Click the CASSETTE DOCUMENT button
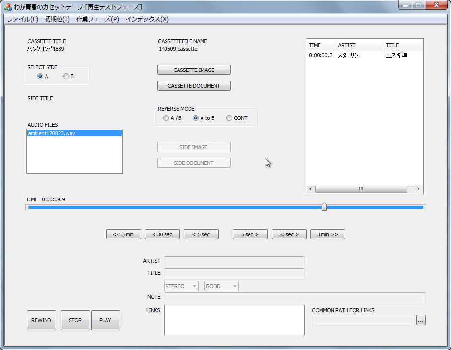This screenshot has width=451, height=350. pos(194,86)
